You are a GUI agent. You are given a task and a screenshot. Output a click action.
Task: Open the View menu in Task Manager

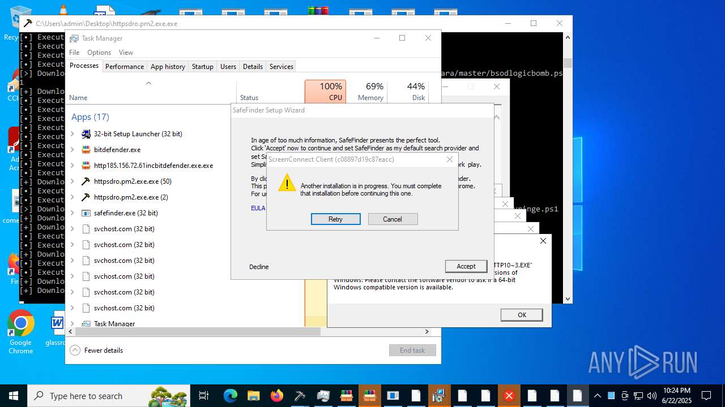(x=126, y=53)
